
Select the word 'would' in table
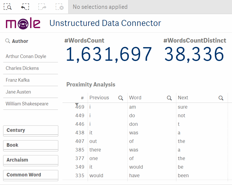tap(136, 167)
